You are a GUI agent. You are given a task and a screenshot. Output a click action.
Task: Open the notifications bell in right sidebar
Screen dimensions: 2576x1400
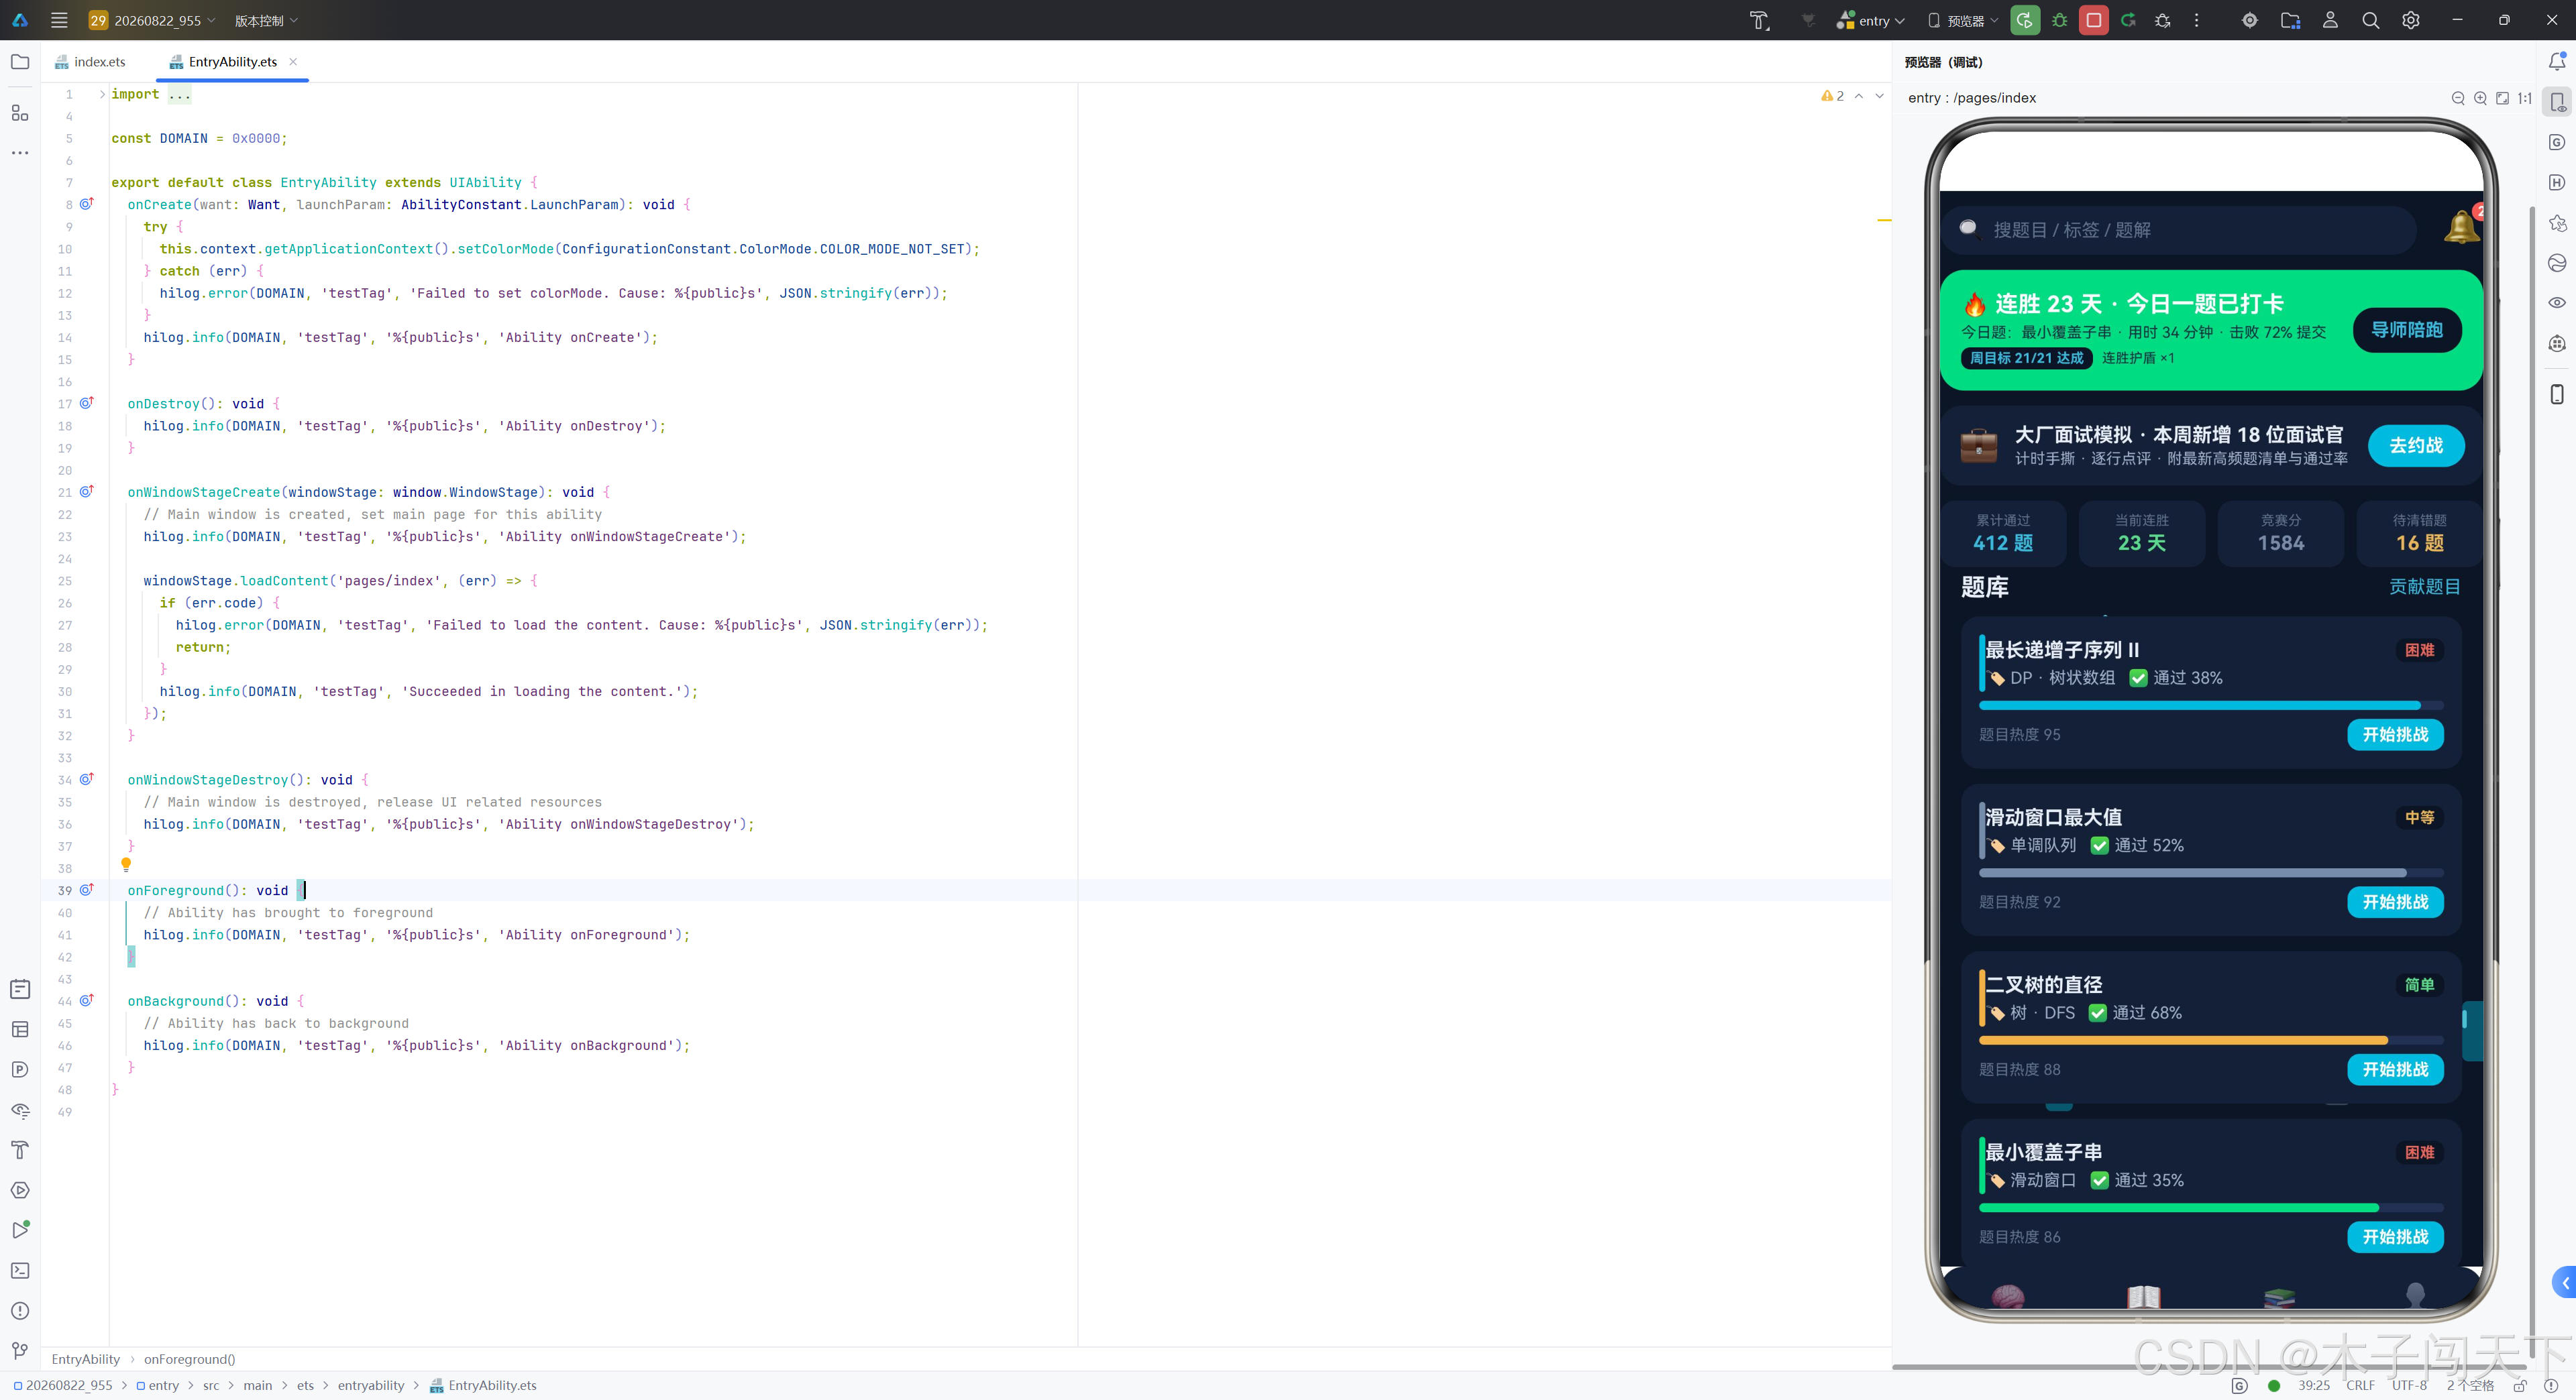(x=2557, y=62)
